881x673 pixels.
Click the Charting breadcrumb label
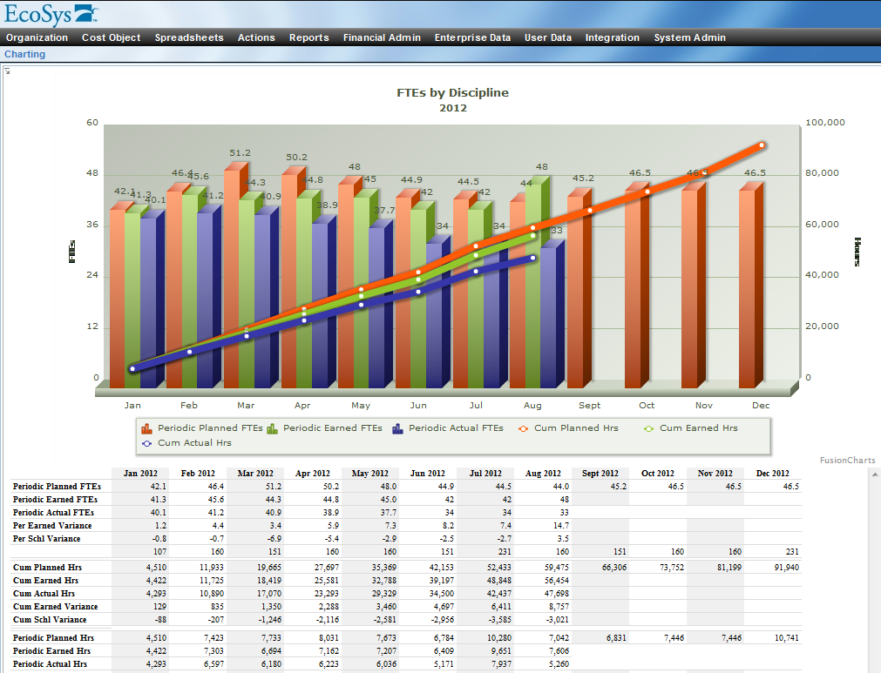(24, 54)
